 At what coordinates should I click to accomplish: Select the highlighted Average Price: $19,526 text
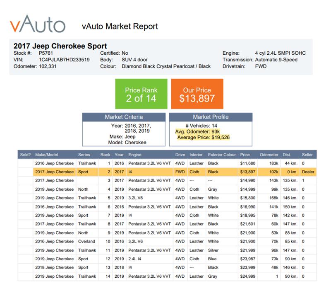[203, 138]
